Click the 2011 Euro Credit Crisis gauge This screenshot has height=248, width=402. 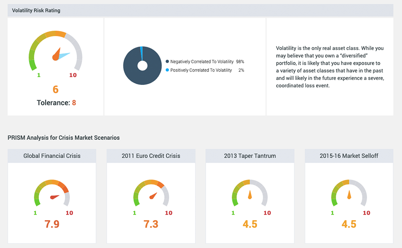pyautogui.click(x=150, y=195)
